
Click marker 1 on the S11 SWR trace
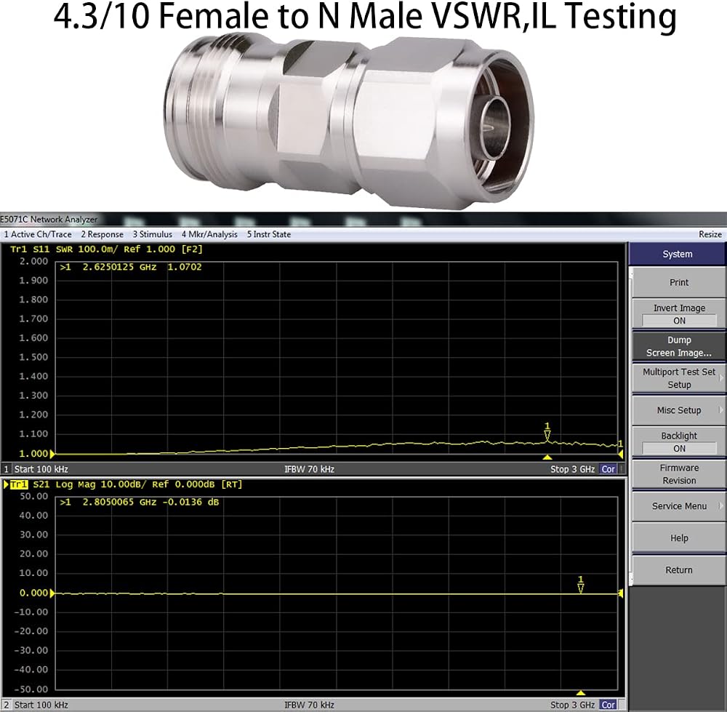pos(547,431)
